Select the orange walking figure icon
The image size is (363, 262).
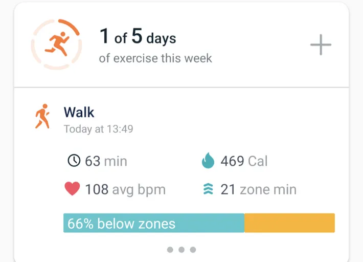pos(42,116)
